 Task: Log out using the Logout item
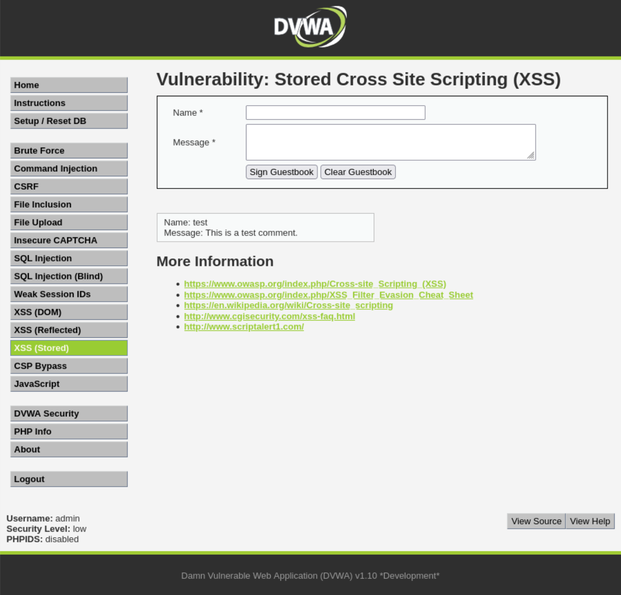(69, 479)
